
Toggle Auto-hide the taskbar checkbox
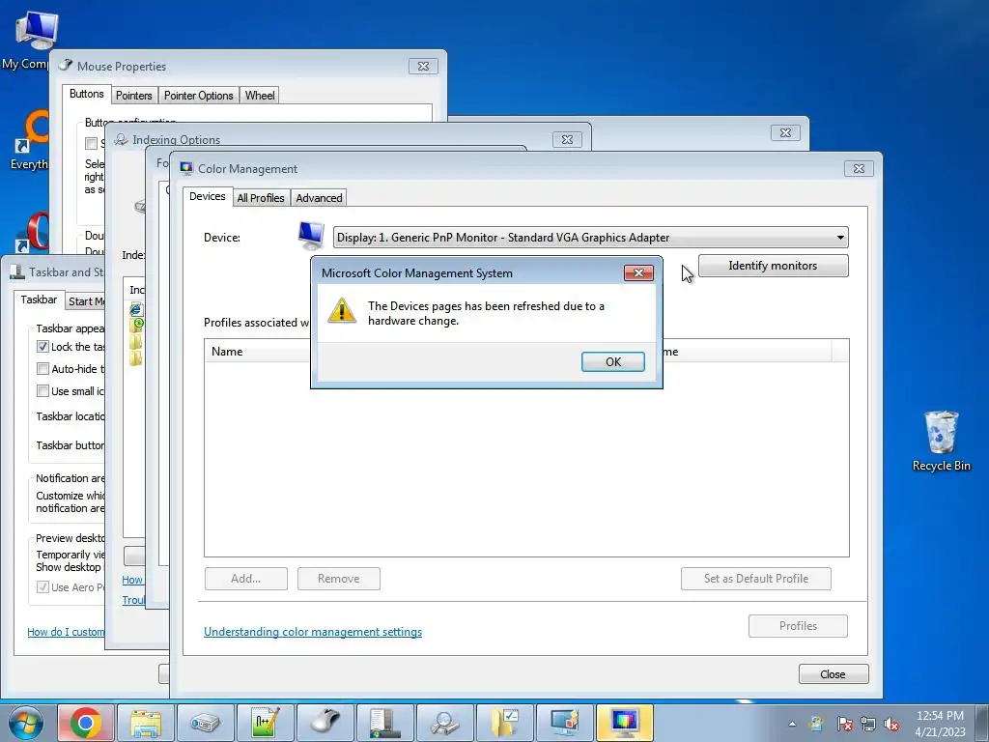pyautogui.click(x=42, y=368)
